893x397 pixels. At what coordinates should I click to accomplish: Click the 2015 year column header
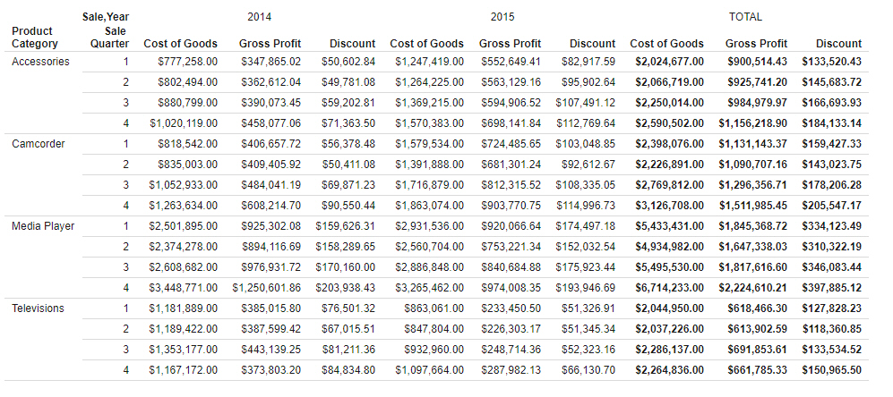pos(502,17)
